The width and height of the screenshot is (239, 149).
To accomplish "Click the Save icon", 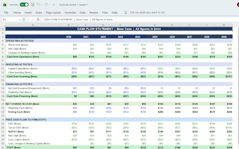I will pyautogui.click(x=33, y=5).
